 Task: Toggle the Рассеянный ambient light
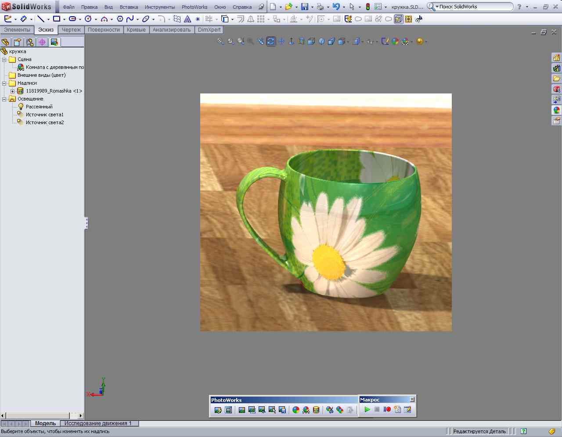[39, 107]
